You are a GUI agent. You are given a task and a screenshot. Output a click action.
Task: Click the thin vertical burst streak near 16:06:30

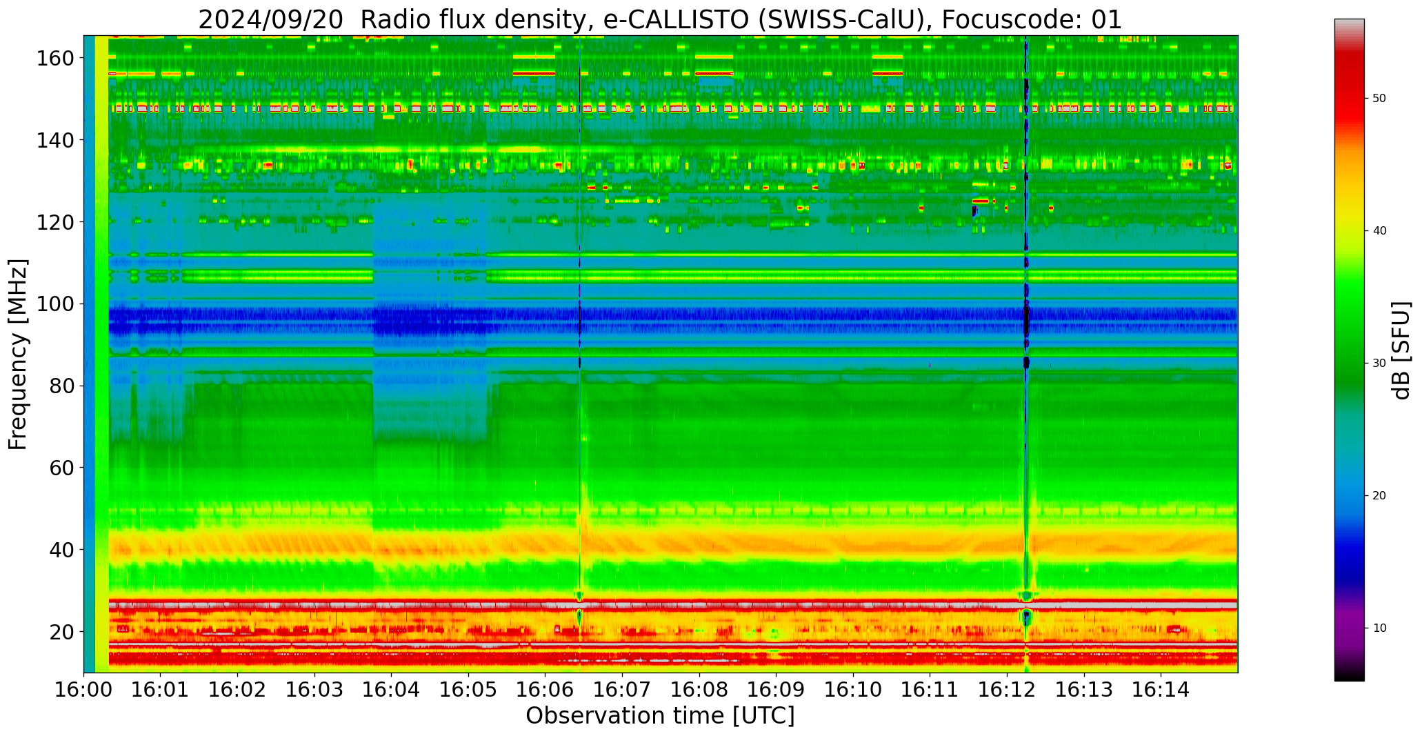[580, 354]
